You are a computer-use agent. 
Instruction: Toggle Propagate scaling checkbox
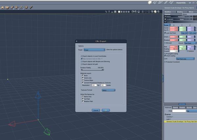[165, 53]
